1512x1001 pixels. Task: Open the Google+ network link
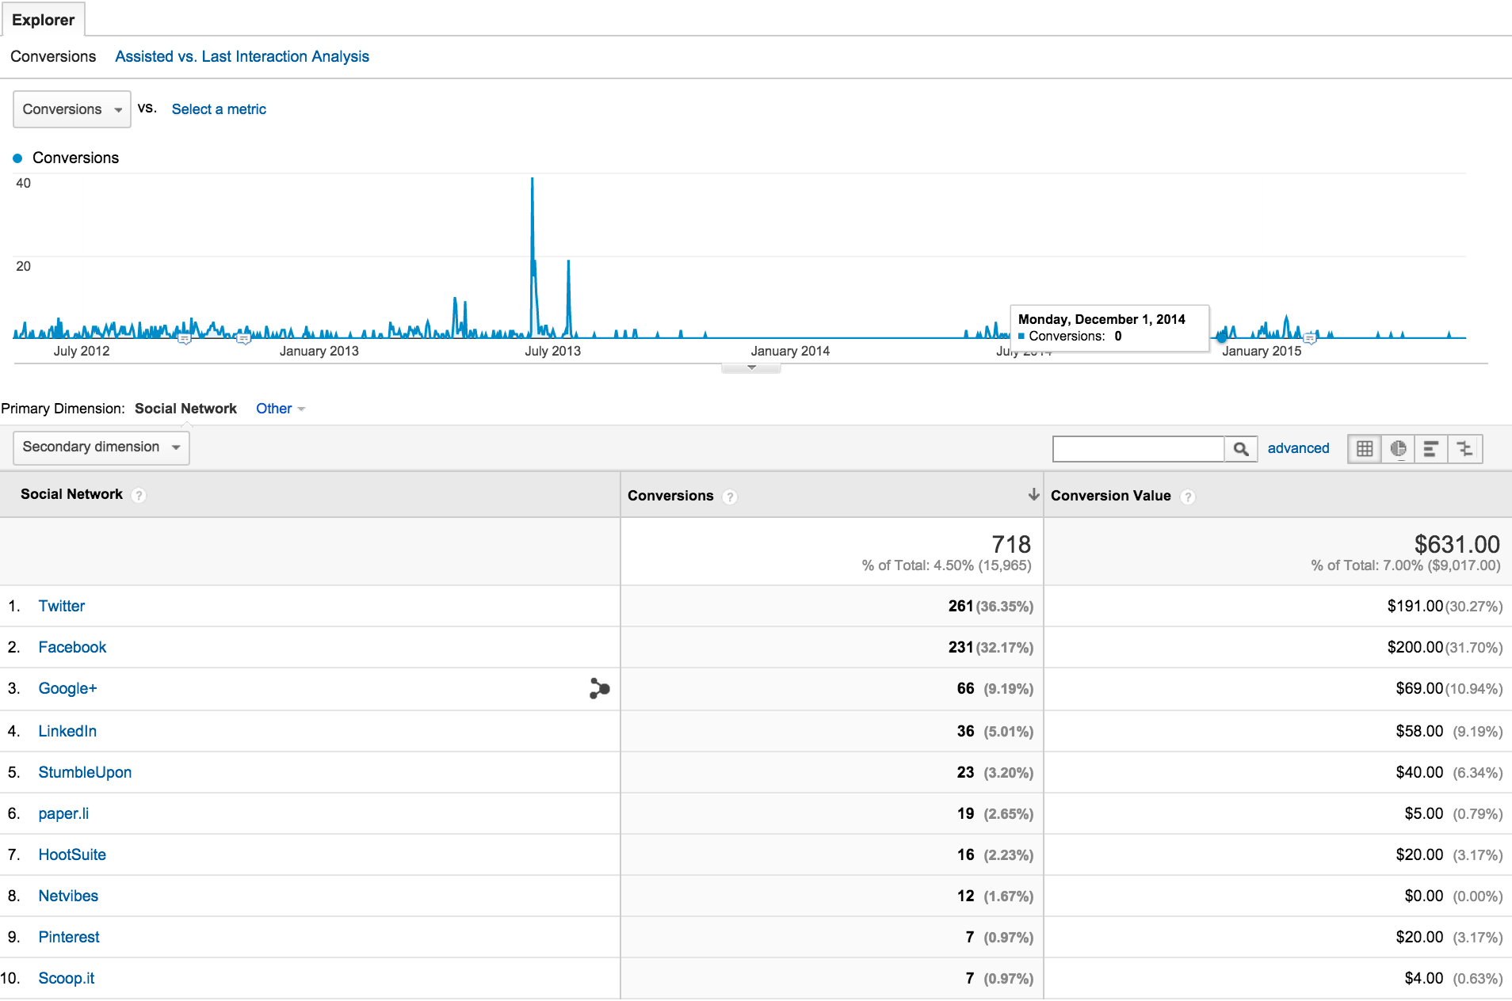[x=67, y=688]
